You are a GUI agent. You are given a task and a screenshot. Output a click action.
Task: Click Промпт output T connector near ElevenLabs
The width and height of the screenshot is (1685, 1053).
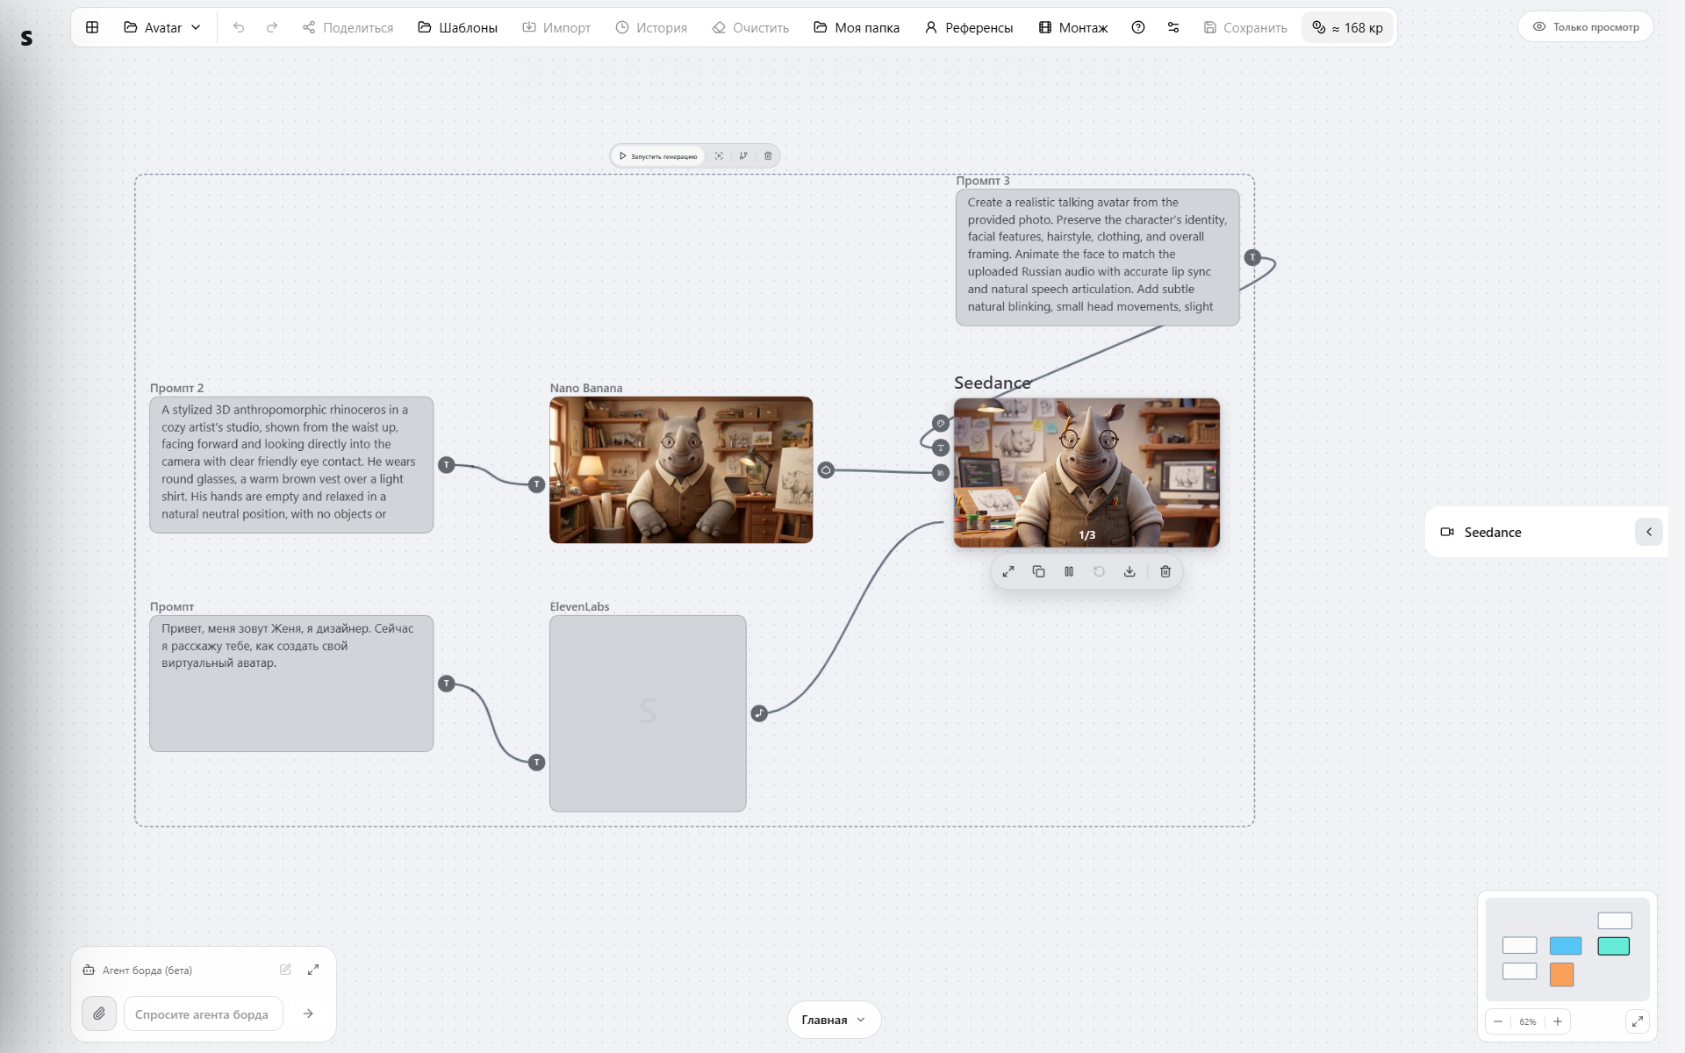447,684
